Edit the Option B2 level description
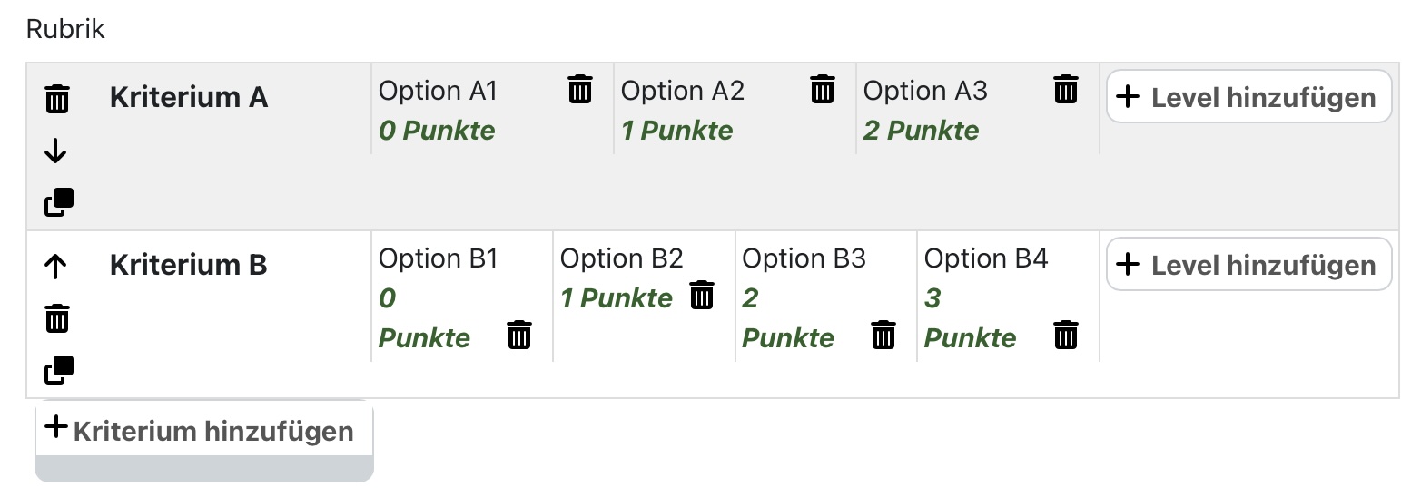 (622, 258)
